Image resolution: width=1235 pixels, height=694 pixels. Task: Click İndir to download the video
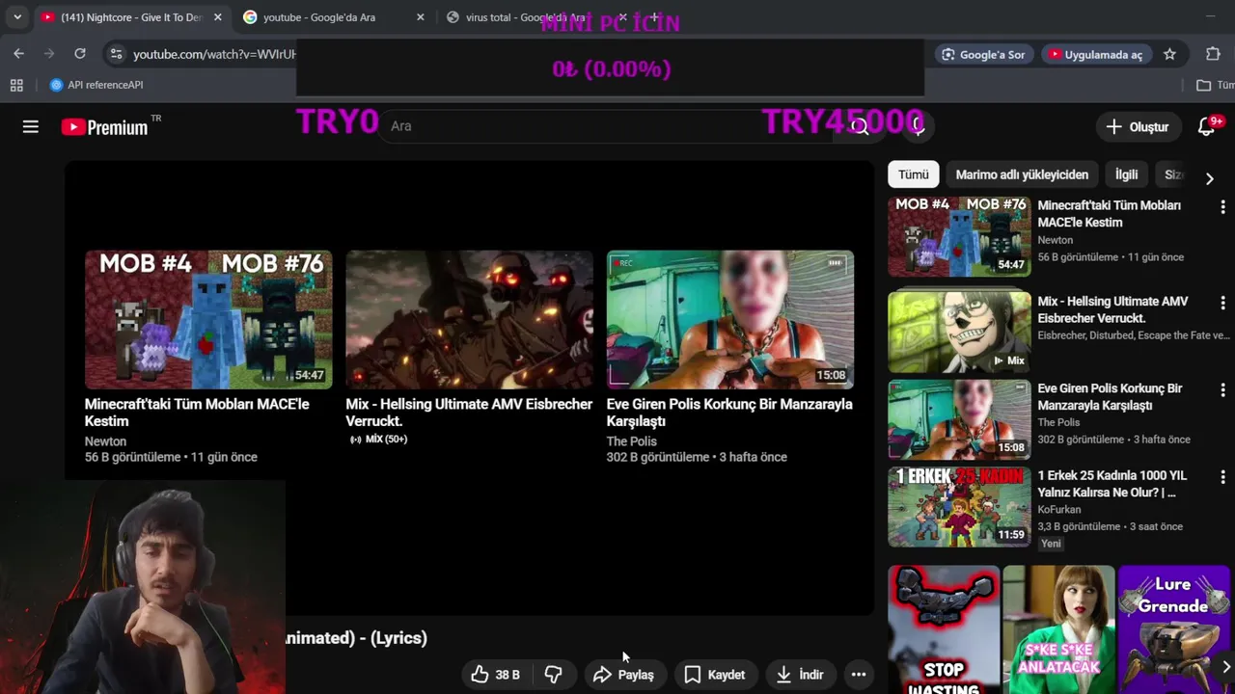point(800,675)
